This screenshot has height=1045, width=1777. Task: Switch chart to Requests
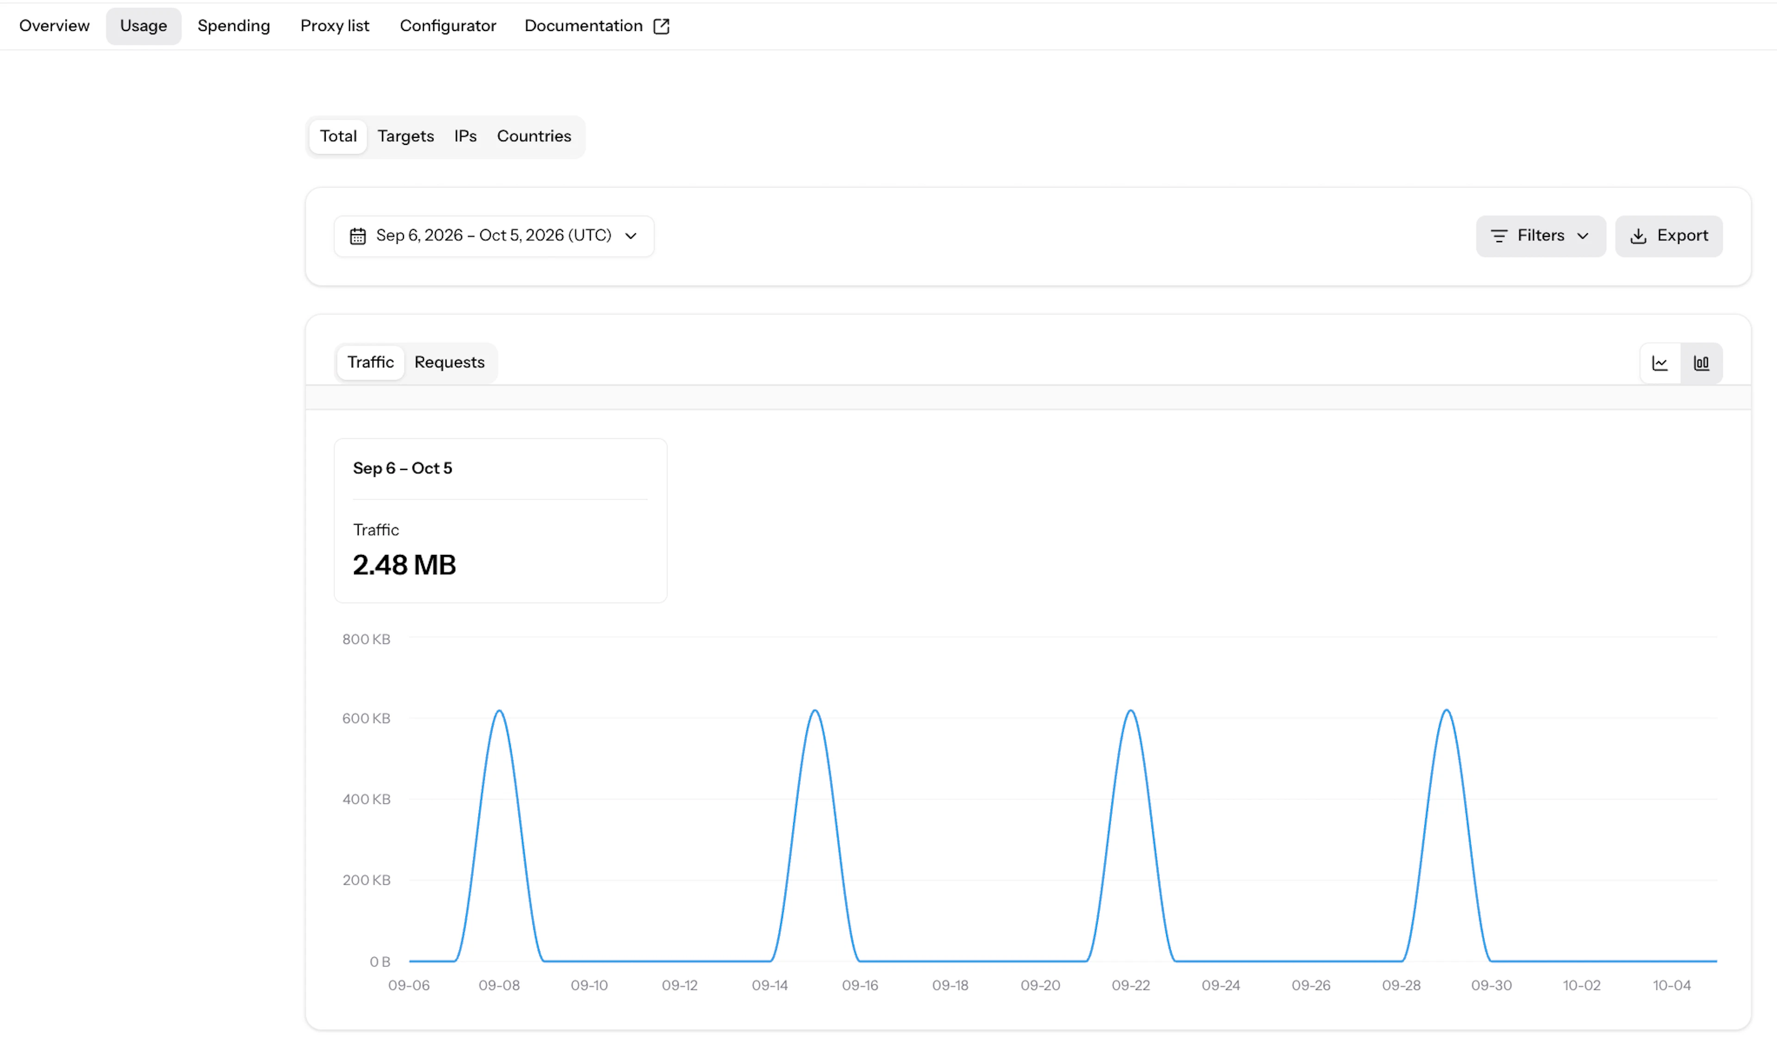pos(449,362)
